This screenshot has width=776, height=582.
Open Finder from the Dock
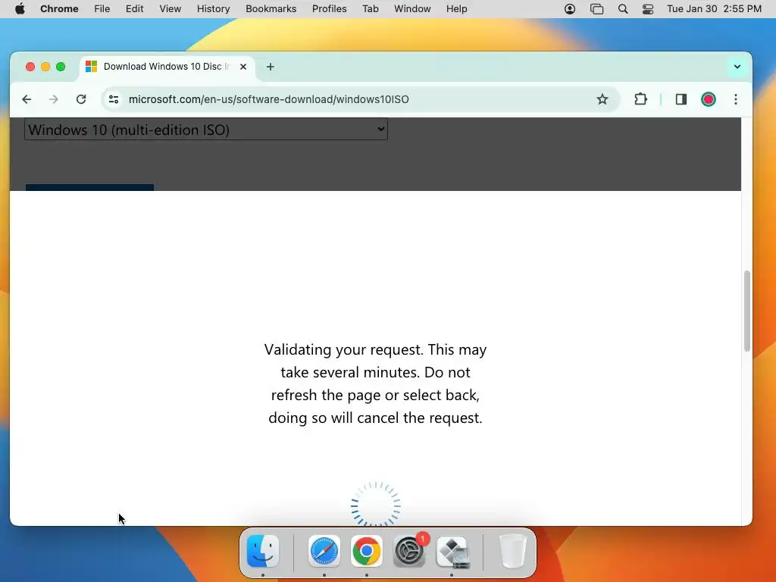263,551
